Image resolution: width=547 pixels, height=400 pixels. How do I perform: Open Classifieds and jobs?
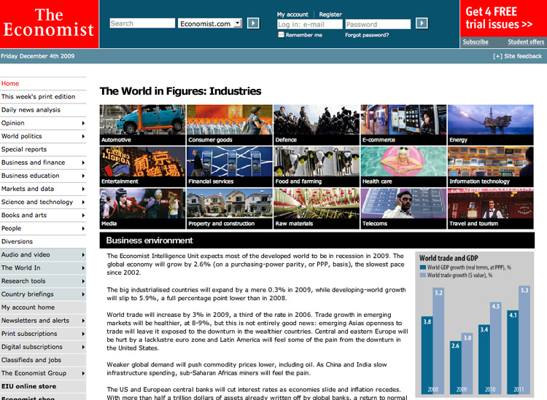[31, 360]
